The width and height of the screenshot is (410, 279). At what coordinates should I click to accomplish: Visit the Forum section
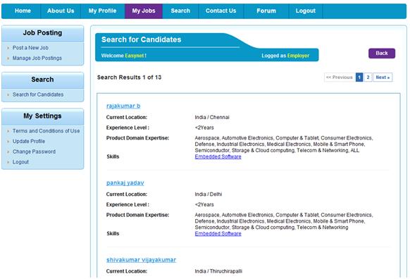[x=266, y=11]
